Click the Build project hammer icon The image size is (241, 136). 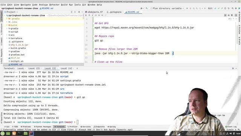146,8
